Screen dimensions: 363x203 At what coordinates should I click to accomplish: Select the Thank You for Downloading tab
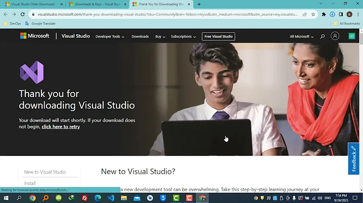161,4
